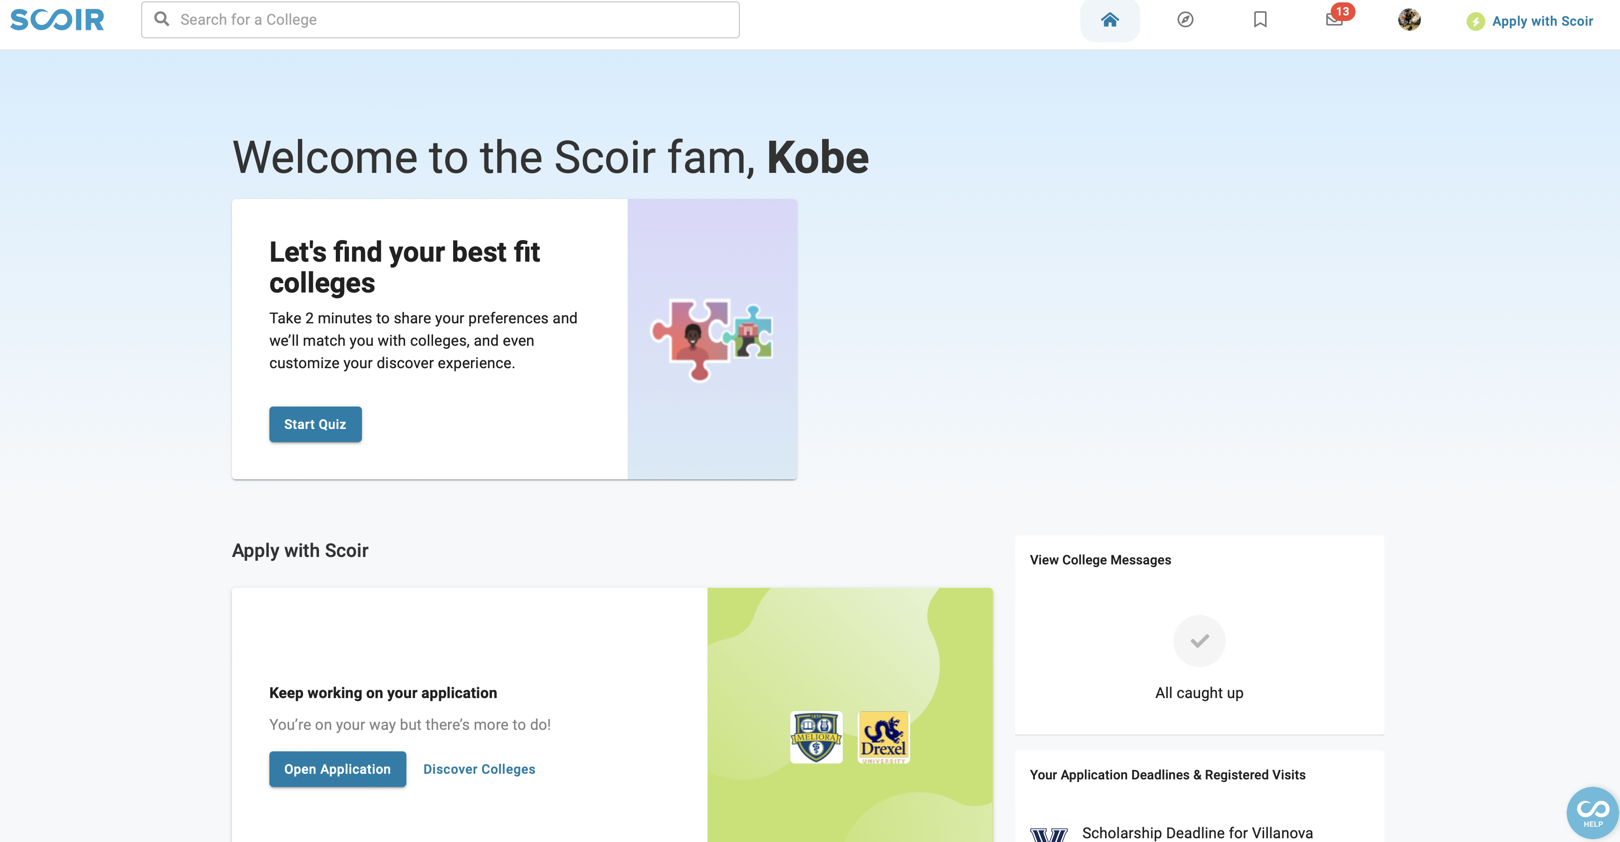Click the All caught up checkmark icon

pyautogui.click(x=1199, y=640)
